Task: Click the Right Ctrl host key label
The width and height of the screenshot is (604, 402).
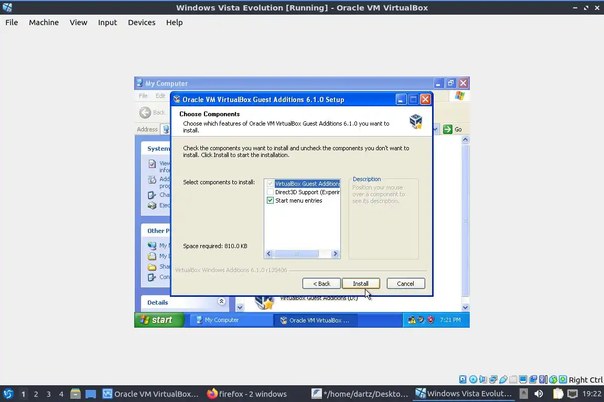Action: click(x=586, y=379)
